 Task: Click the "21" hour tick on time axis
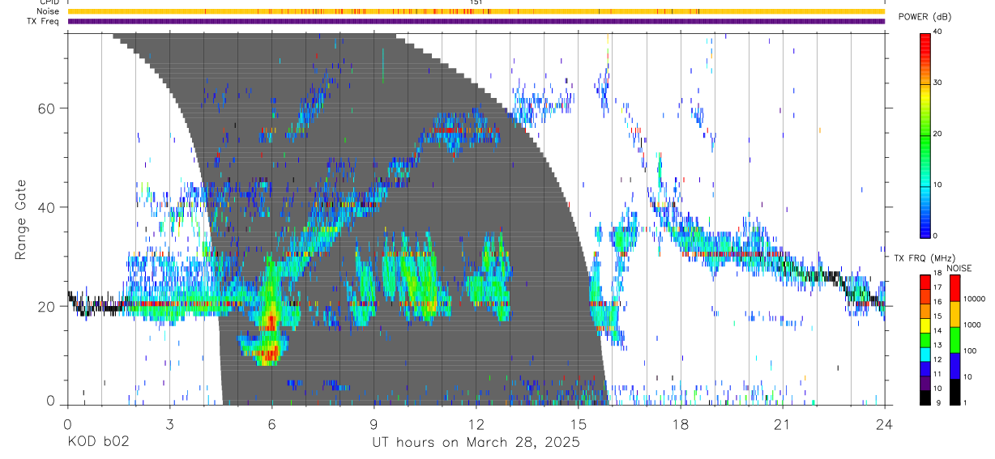point(783,423)
